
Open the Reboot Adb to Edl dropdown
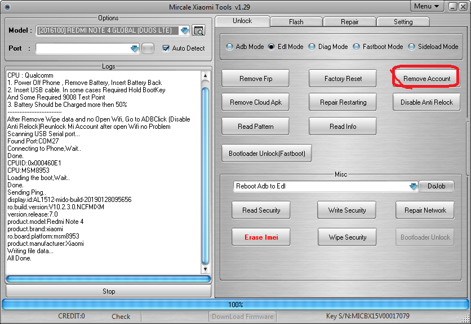414,186
